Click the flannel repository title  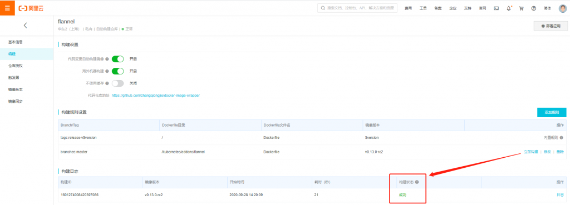pos(66,22)
